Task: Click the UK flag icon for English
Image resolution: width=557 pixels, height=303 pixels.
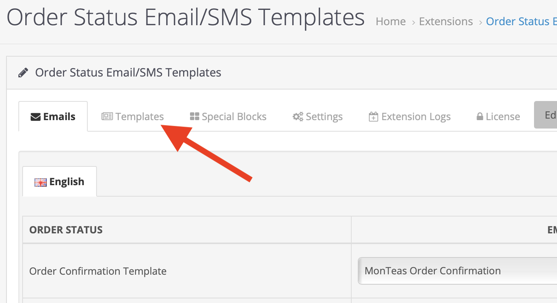Action: (x=40, y=182)
